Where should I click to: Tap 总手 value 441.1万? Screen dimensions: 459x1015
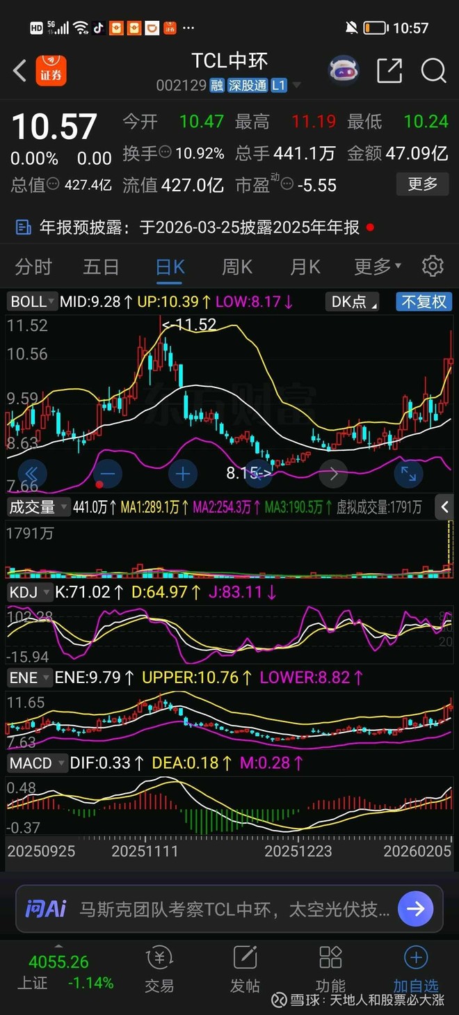coord(305,153)
